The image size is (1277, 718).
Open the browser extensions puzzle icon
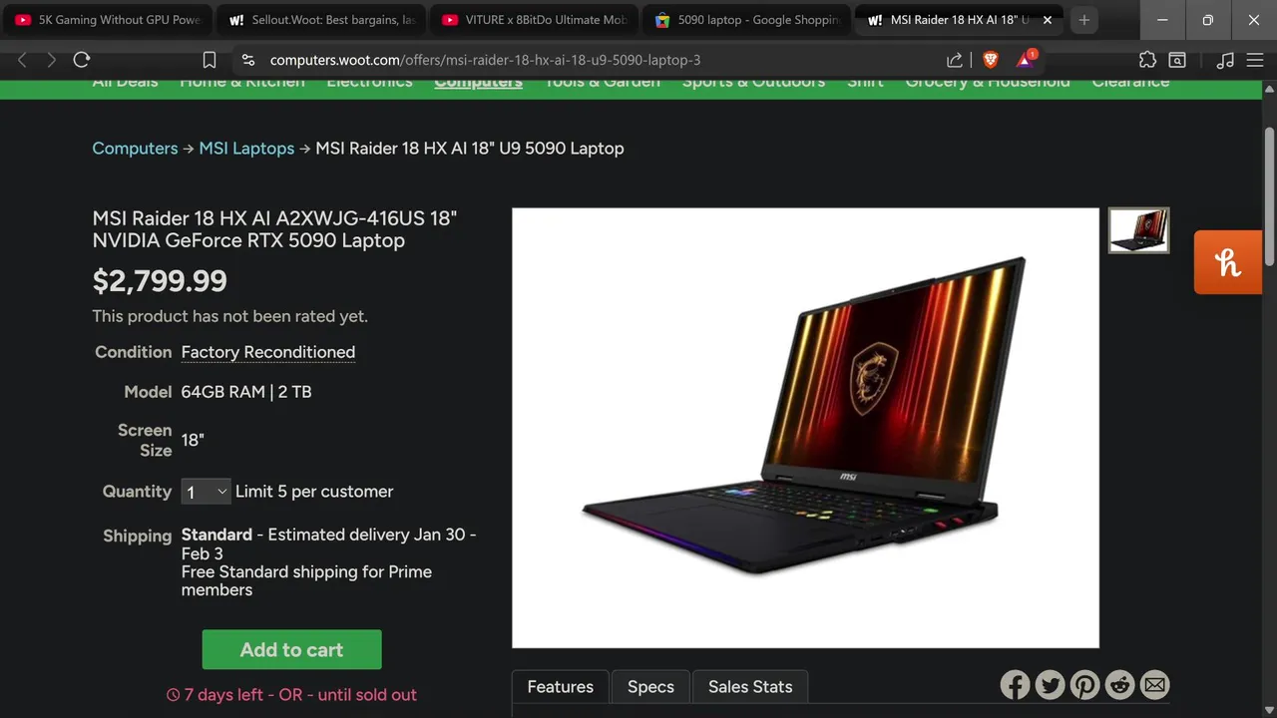coord(1147,60)
